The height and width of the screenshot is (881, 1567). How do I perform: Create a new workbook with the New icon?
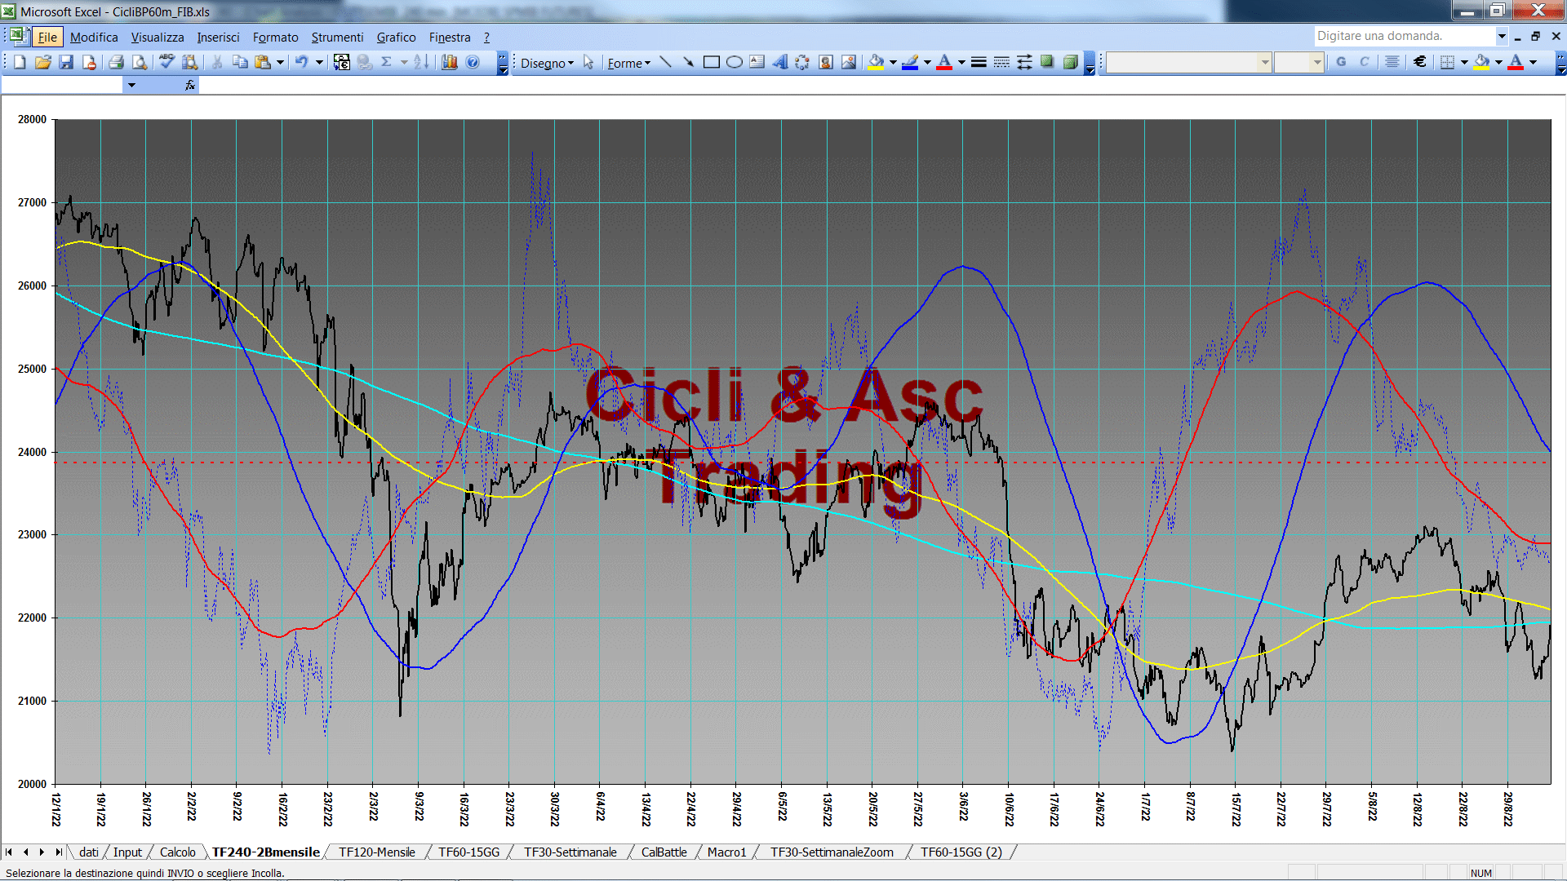[x=20, y=62]
